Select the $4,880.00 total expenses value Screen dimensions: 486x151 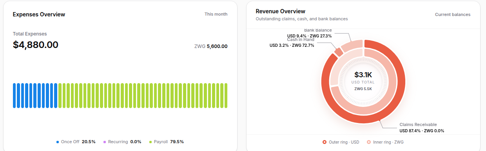pyautogui.click(x=36, y=45)
